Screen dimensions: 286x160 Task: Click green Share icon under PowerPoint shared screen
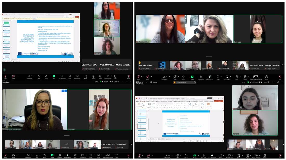[x=194, y=155]
